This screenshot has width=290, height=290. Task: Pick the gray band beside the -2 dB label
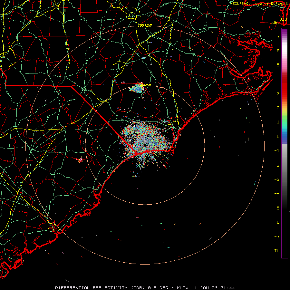(285, 165)
